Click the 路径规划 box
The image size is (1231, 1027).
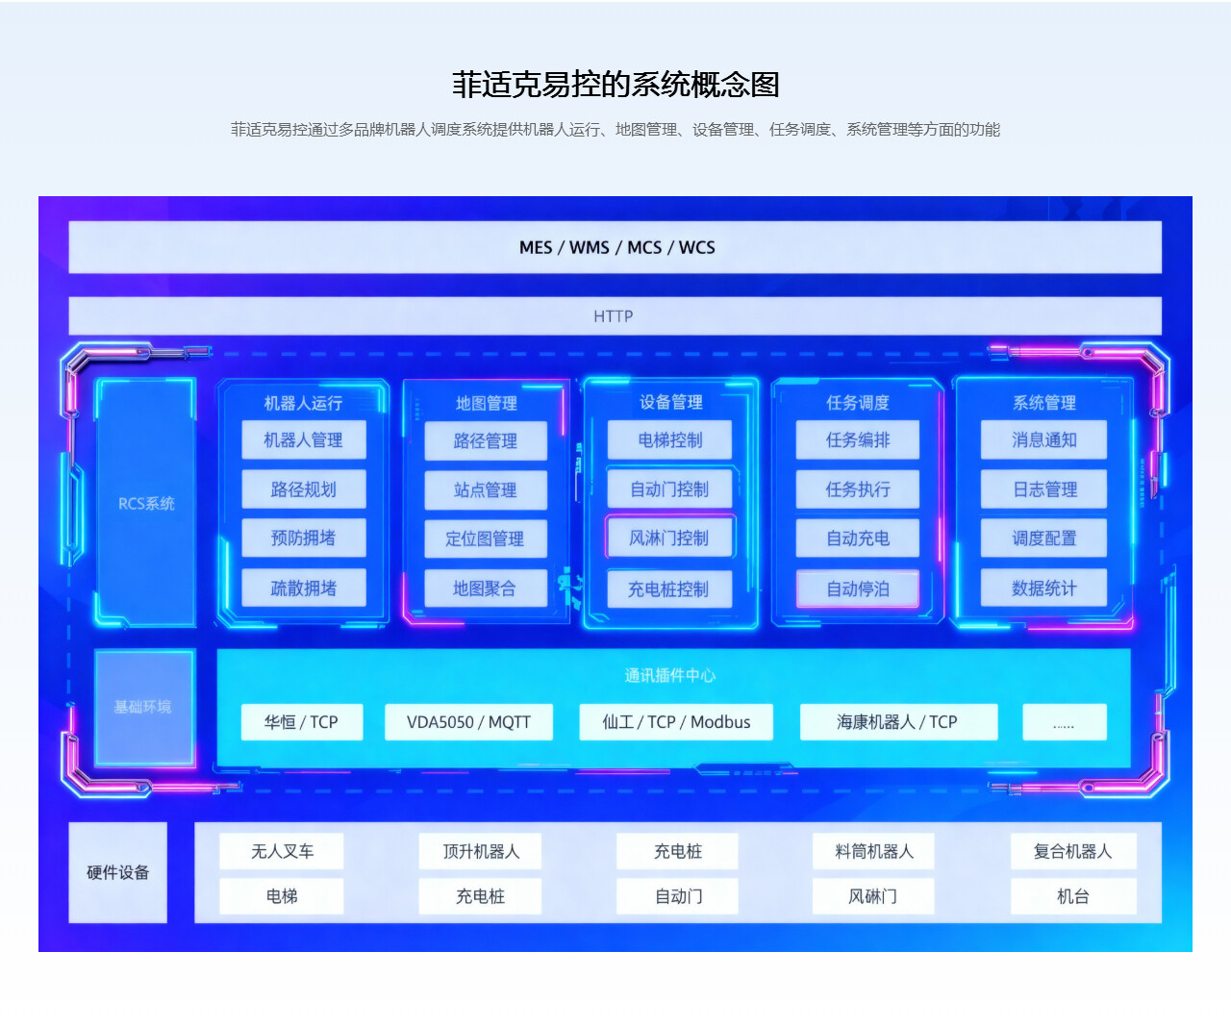304,489
